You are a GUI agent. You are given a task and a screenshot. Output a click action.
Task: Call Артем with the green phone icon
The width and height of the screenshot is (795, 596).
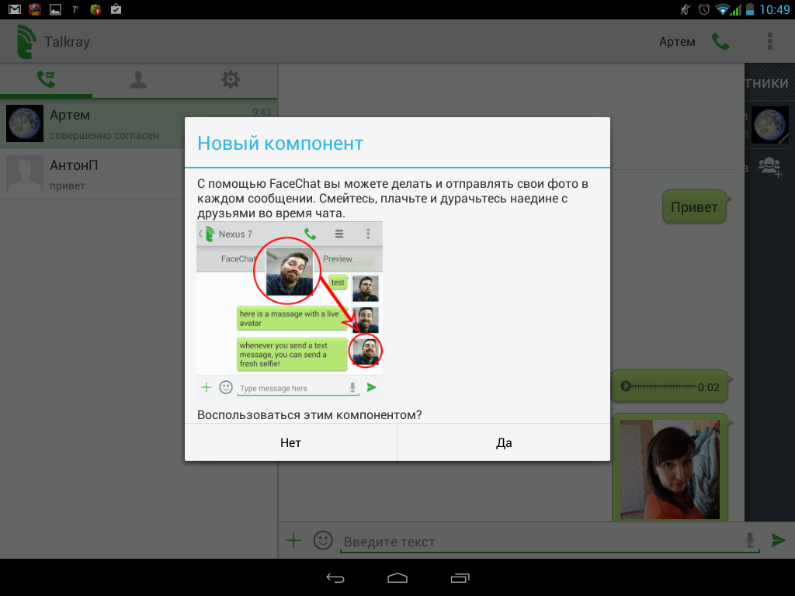720,42
